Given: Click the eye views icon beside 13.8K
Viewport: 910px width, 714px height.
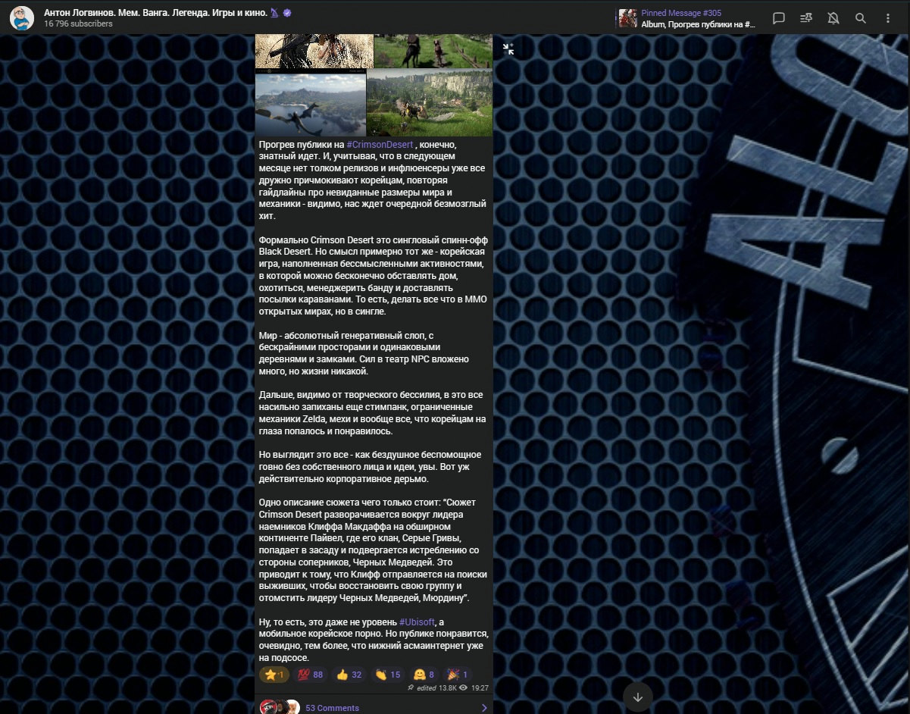Looking at the screenshot, I should (463, 688).
